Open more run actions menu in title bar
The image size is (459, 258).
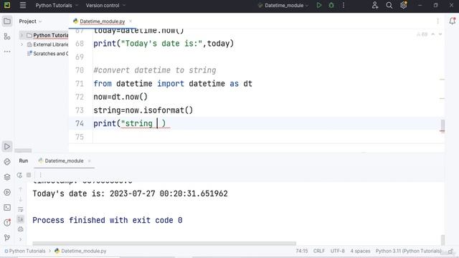point(344,5)
